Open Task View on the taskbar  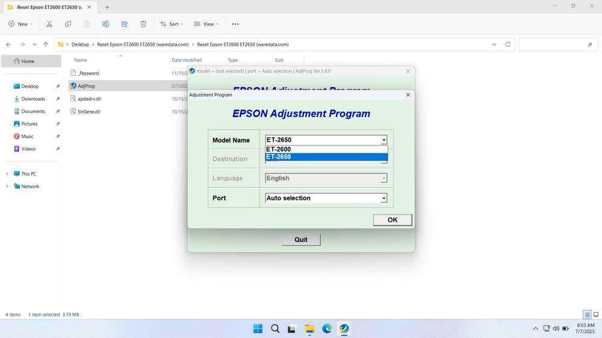(x=292, y=329)
